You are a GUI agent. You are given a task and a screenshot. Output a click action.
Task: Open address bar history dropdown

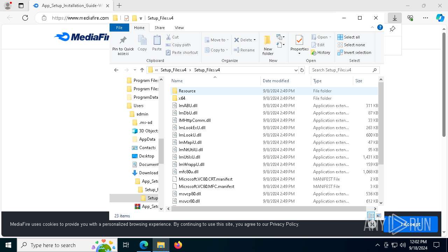296,70
